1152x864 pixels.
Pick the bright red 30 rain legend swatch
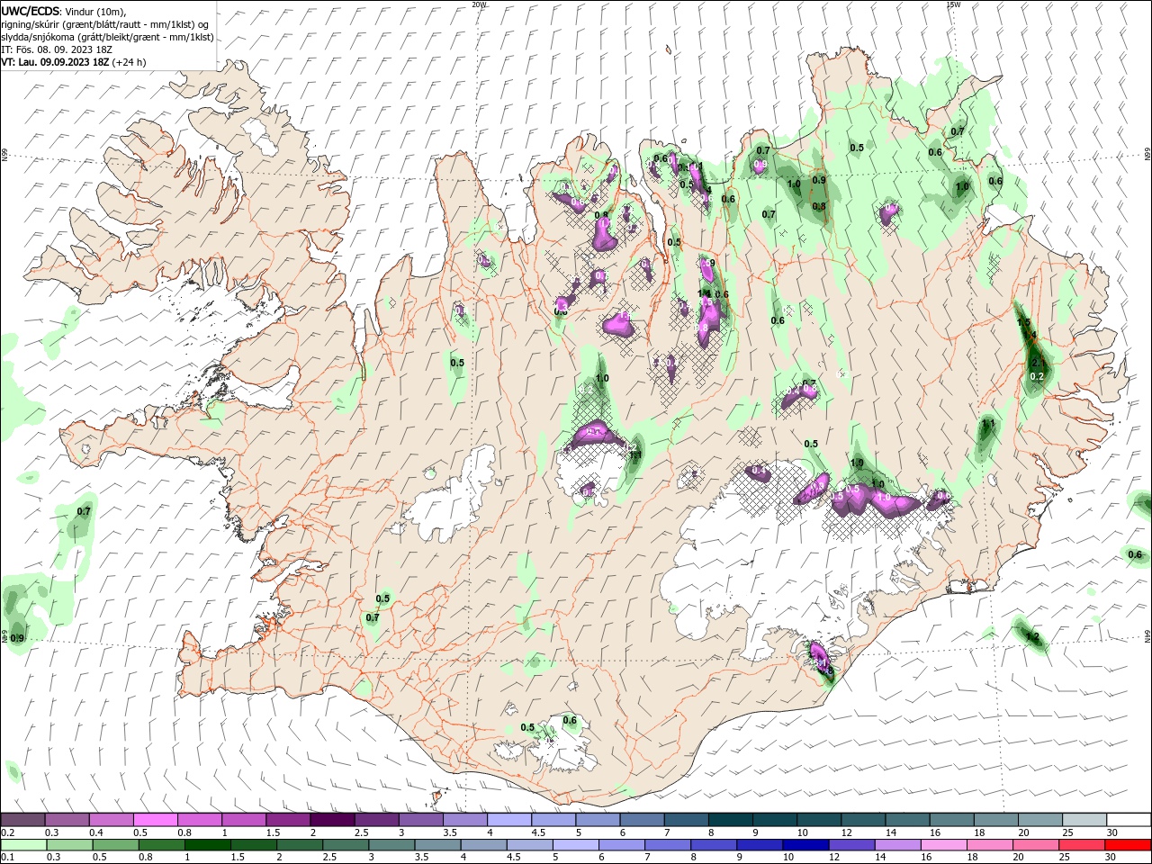point(1128,845)
